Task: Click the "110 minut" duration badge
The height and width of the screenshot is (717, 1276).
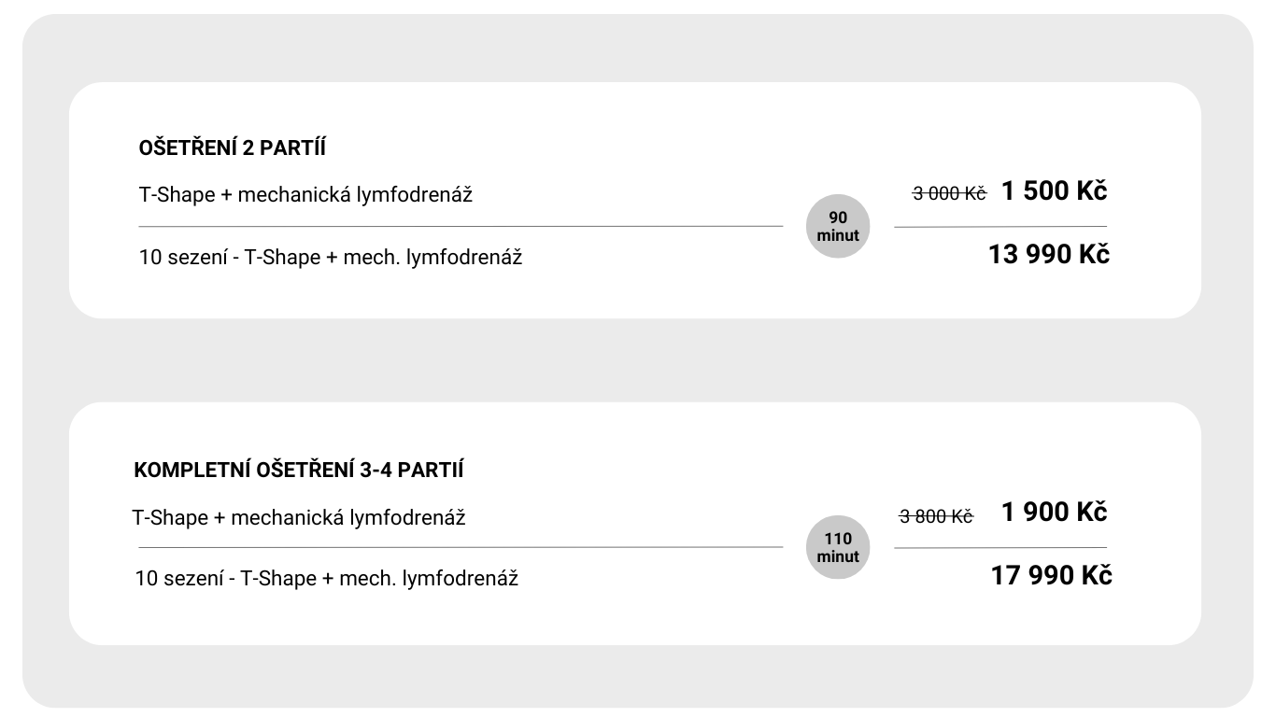Action: 838,547
